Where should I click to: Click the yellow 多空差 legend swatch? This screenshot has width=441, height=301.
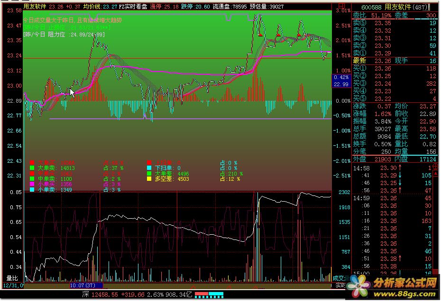(x=149, y=179)
